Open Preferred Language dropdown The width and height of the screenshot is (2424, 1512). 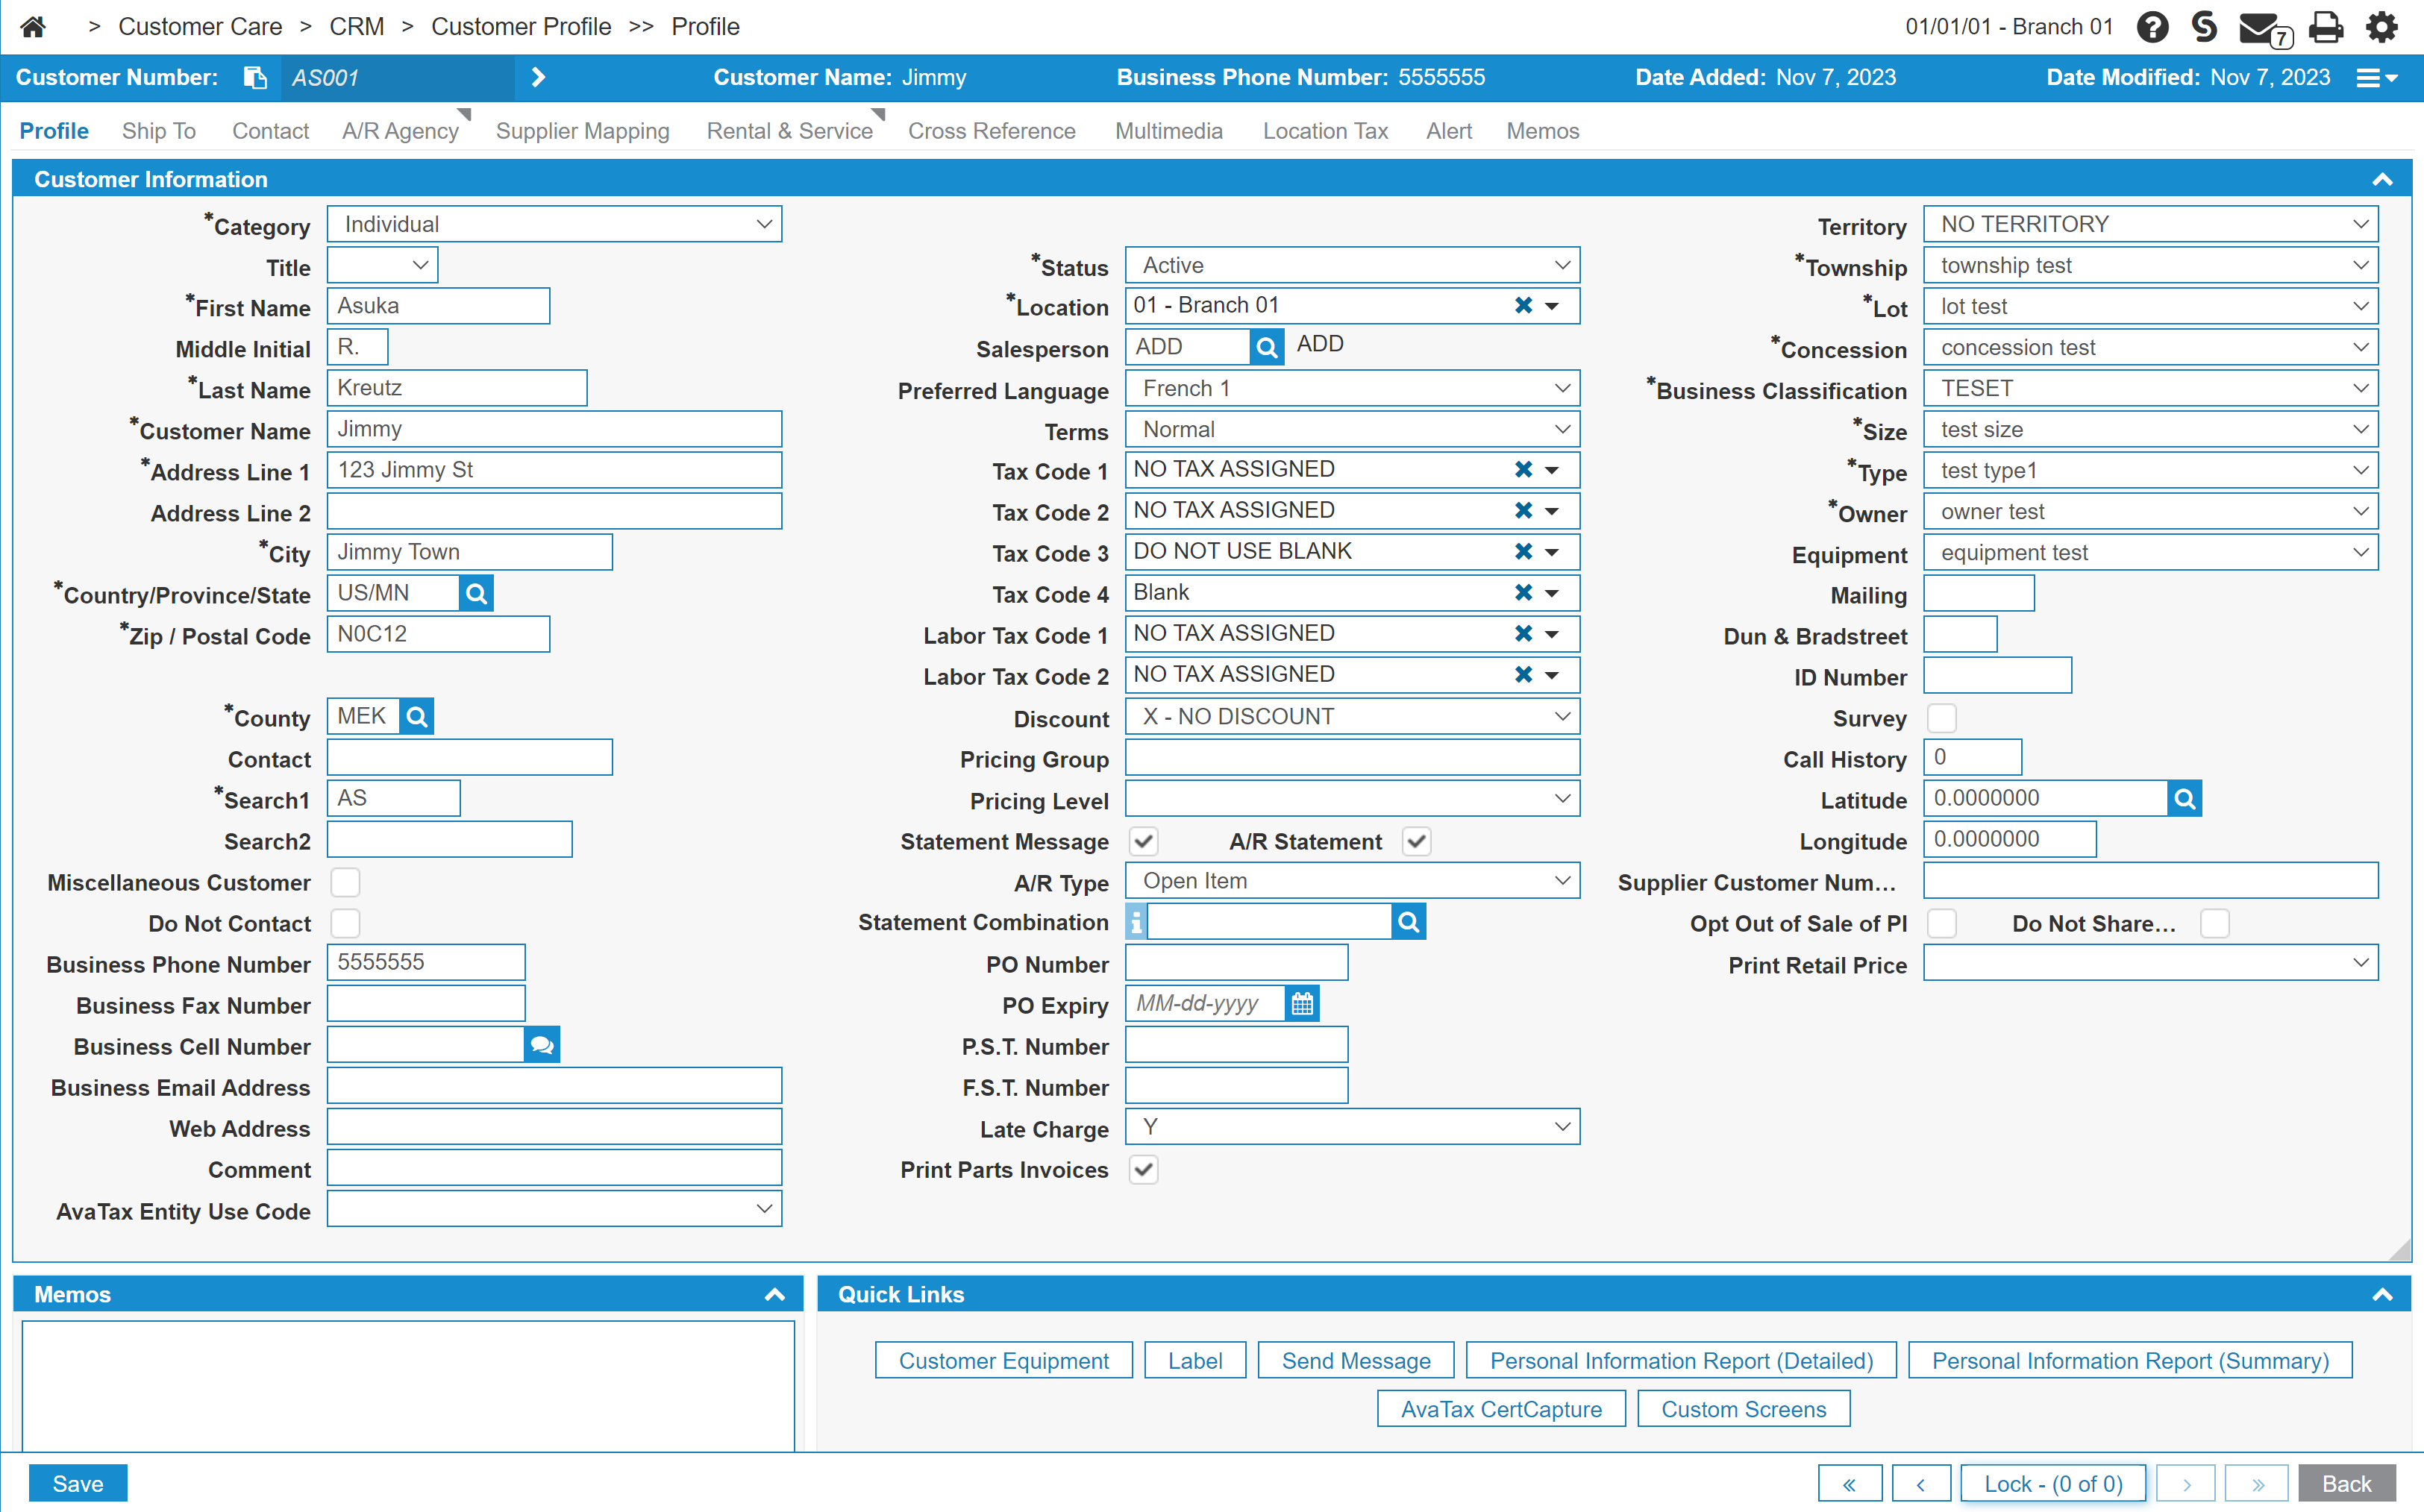[1352, 388]
